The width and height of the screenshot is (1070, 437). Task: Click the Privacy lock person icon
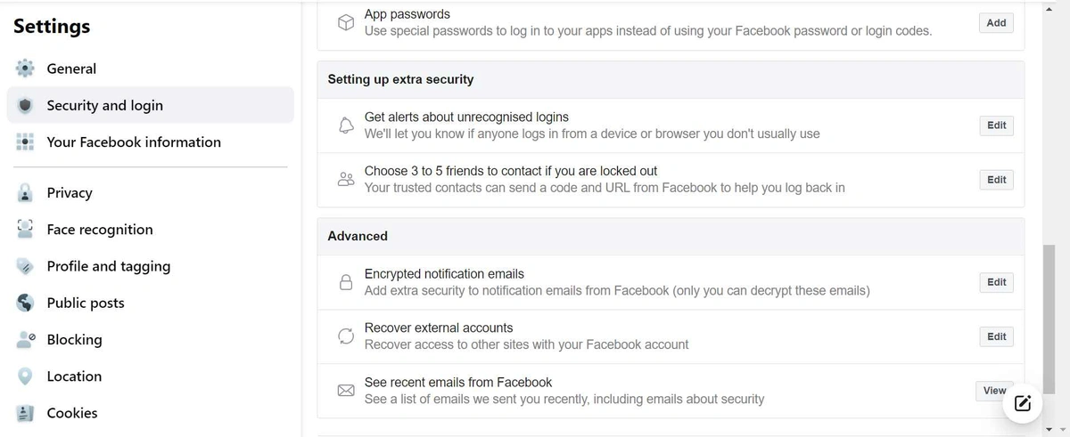26,192
